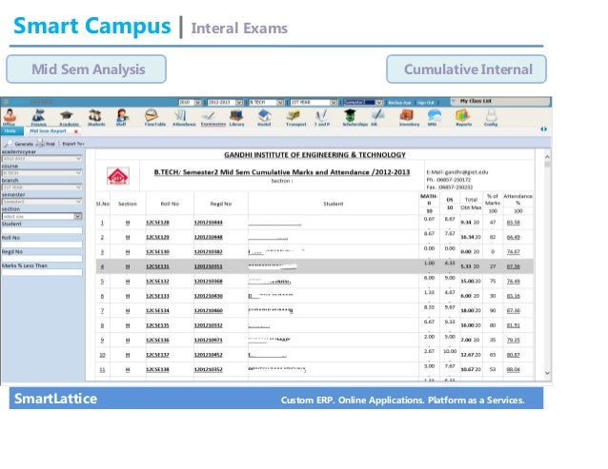Open the T and P module icon
This screenshot has height=469, width=608.
[321, 117]
